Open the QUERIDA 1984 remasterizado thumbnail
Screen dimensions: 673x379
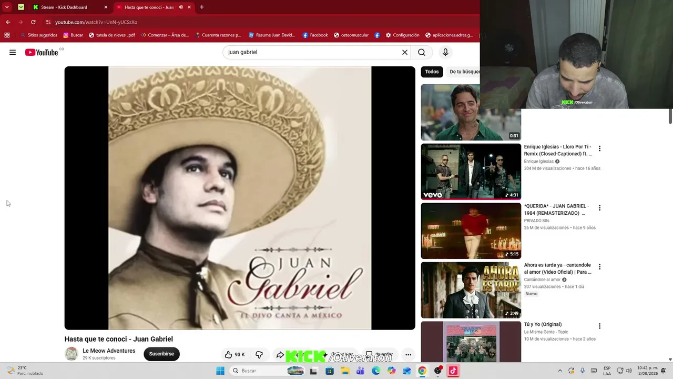tap(471, 231)
